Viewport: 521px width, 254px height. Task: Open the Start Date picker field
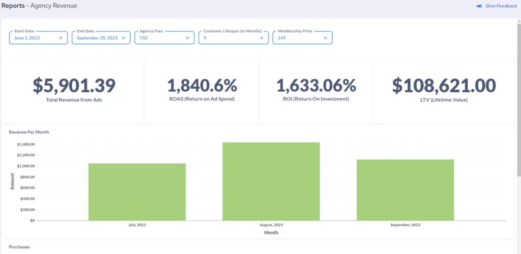pyautogui.click(x=33, y=38)
